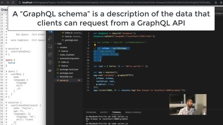Click 'var root' line in server.js
This screenshot has width=223, height=125.
click(121, 66)
